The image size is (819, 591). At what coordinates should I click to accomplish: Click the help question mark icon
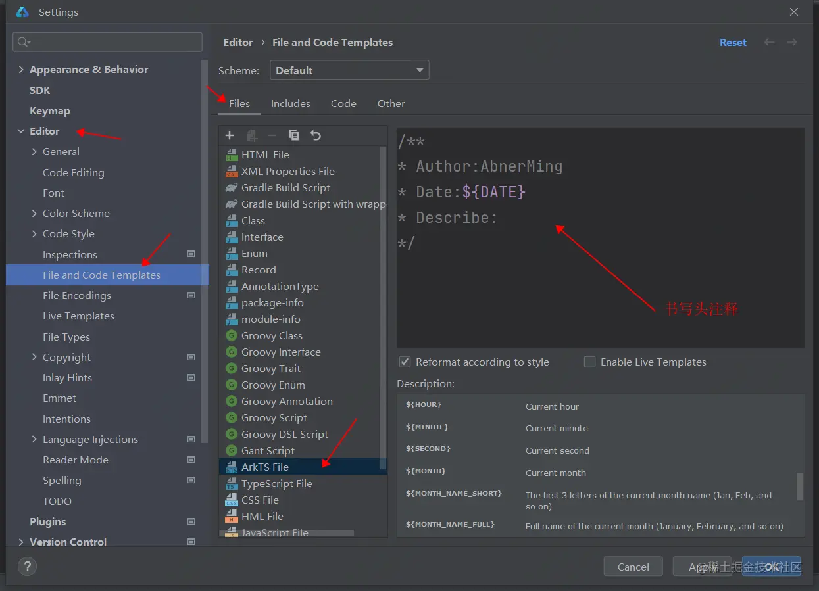[27, 566]
